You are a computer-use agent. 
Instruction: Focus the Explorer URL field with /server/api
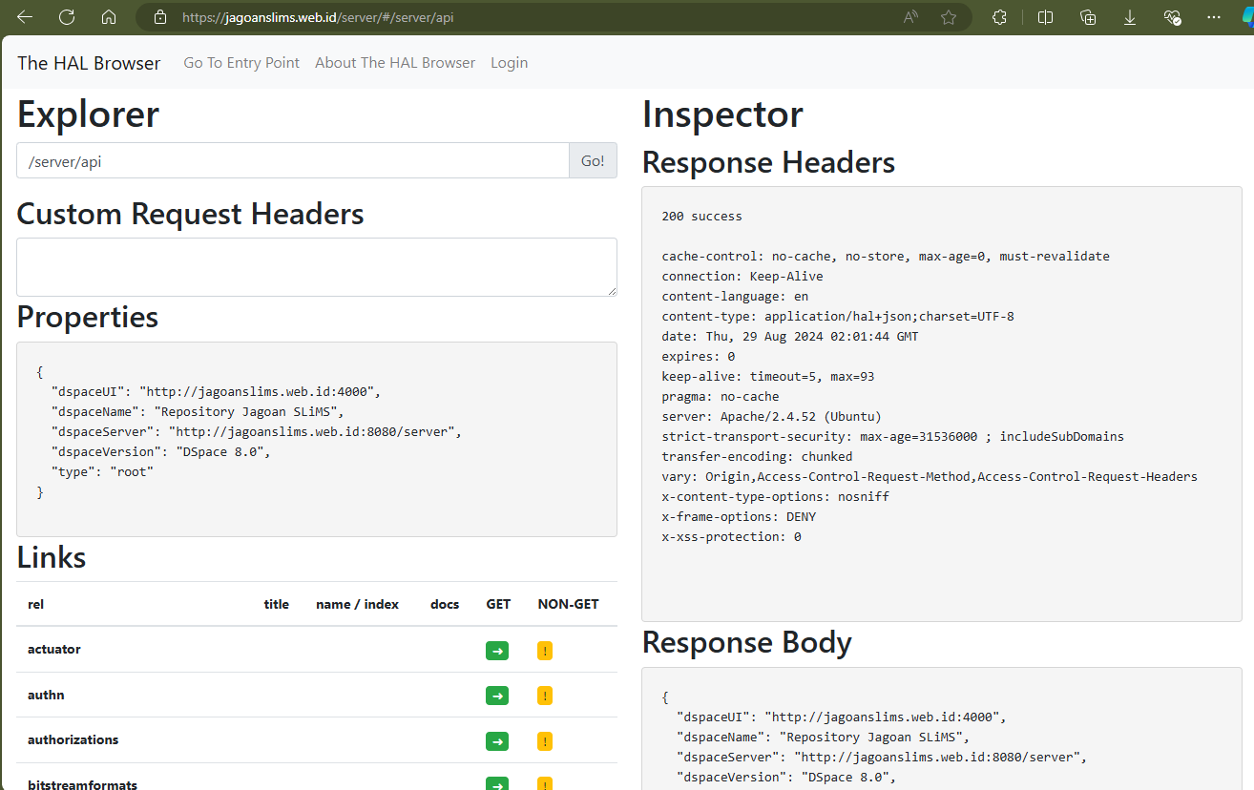[293, 160]
